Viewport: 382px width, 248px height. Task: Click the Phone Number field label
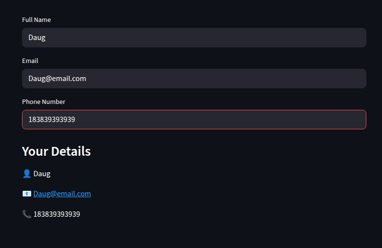coord(44,102)
